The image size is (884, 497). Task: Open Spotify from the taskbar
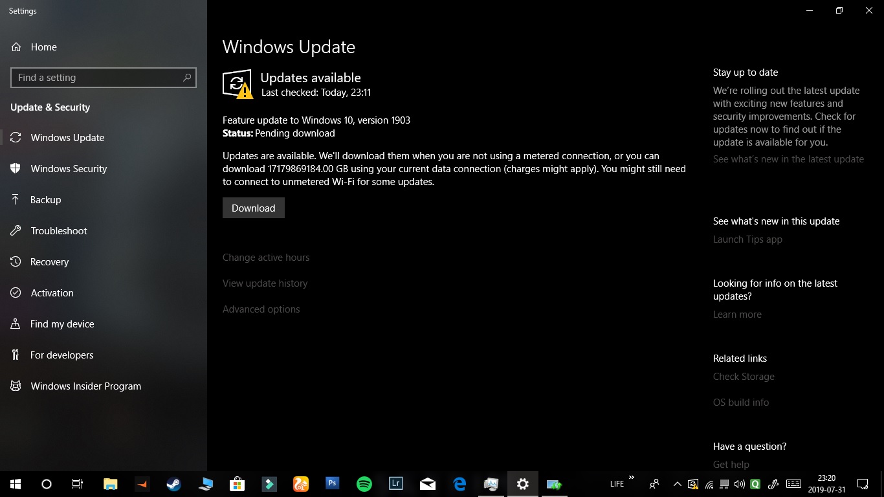[364, 484]
